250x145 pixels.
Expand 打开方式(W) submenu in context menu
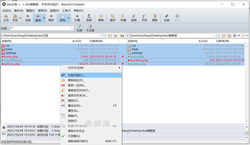click(91, 68)
